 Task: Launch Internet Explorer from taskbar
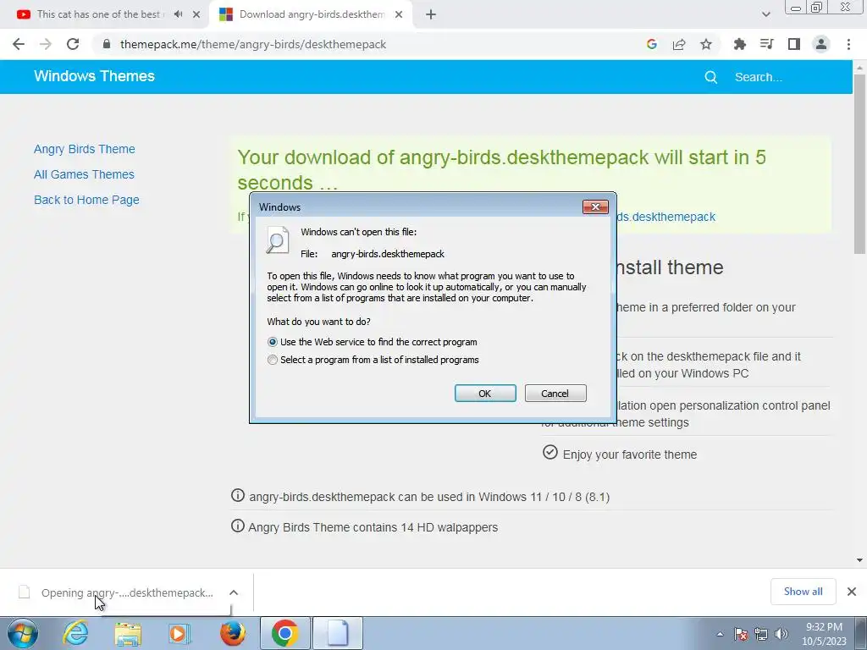[75, 633]
